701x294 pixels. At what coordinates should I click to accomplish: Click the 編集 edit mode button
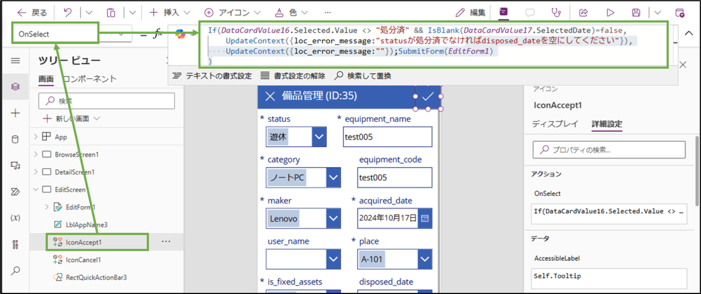coord(470,12)
